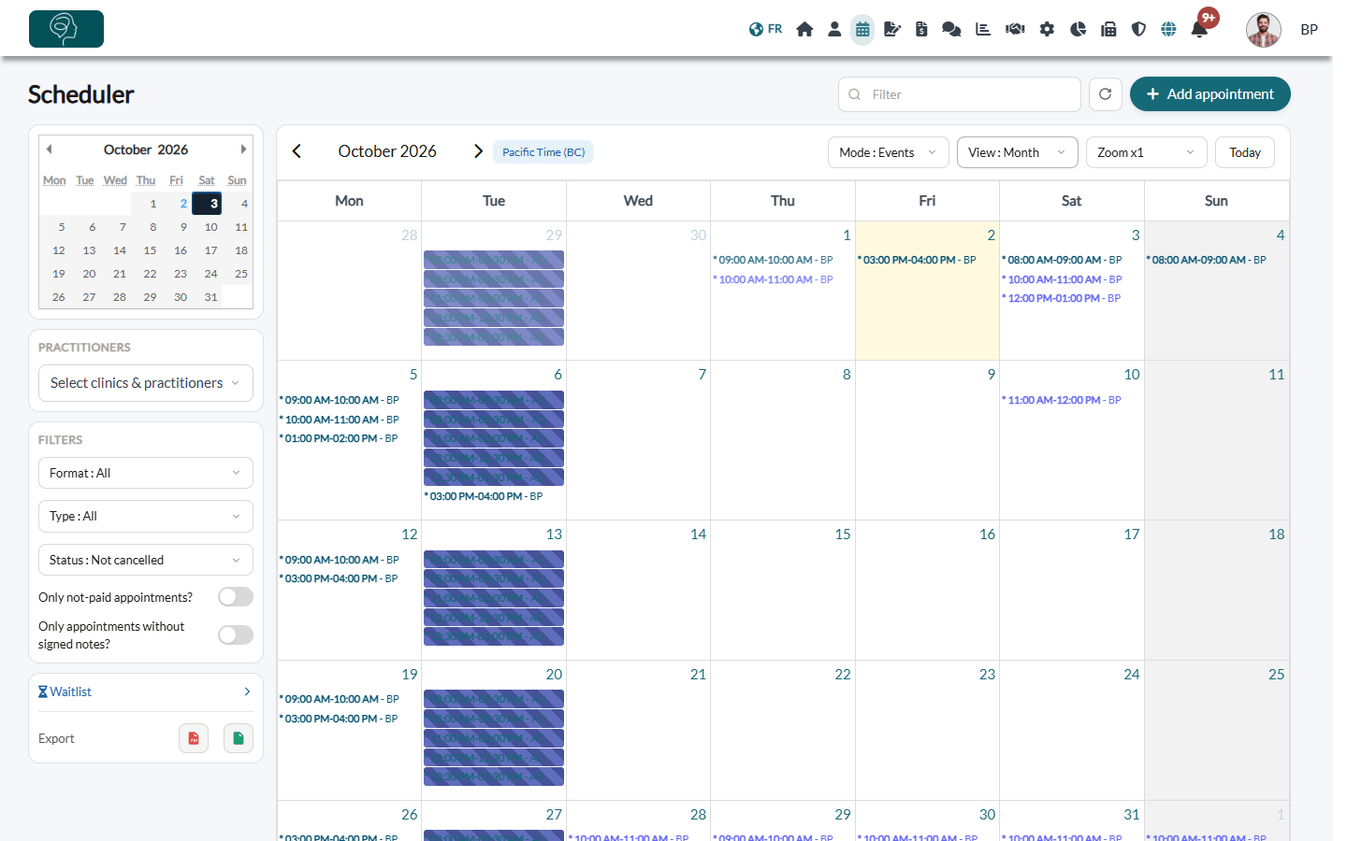
Task: Select day 15 in mini calendar
Action: click(150, 250)
